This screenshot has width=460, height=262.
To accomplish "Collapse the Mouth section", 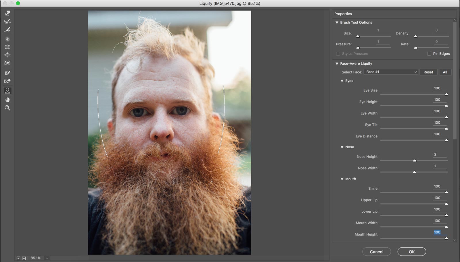I will (342, 179).
